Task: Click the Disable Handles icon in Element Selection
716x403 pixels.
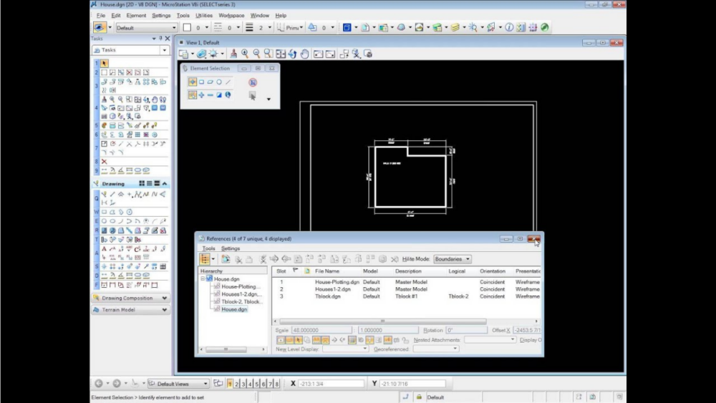Action: coord(253,82)
